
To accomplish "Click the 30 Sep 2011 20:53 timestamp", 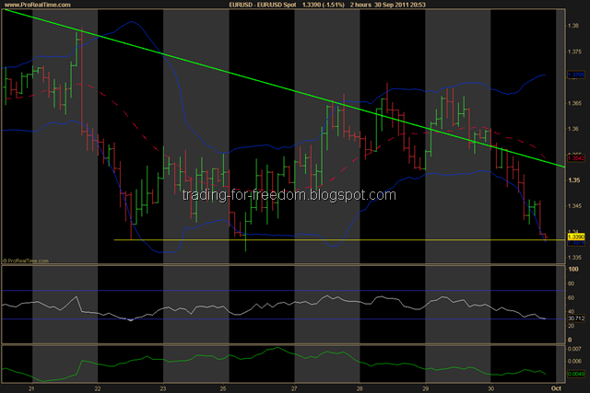I will (400, 5).
